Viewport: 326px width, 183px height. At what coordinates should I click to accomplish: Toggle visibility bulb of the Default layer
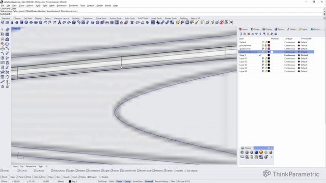click(263, 42)
